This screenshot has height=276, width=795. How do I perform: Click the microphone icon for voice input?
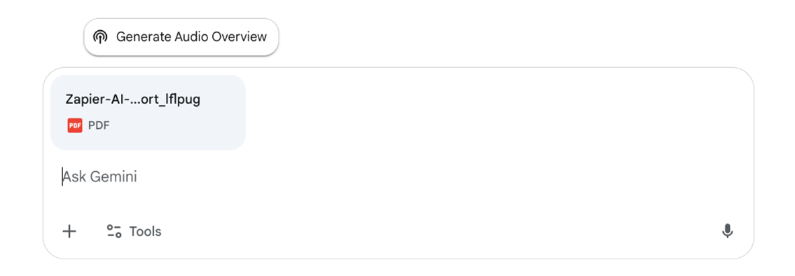727,231
